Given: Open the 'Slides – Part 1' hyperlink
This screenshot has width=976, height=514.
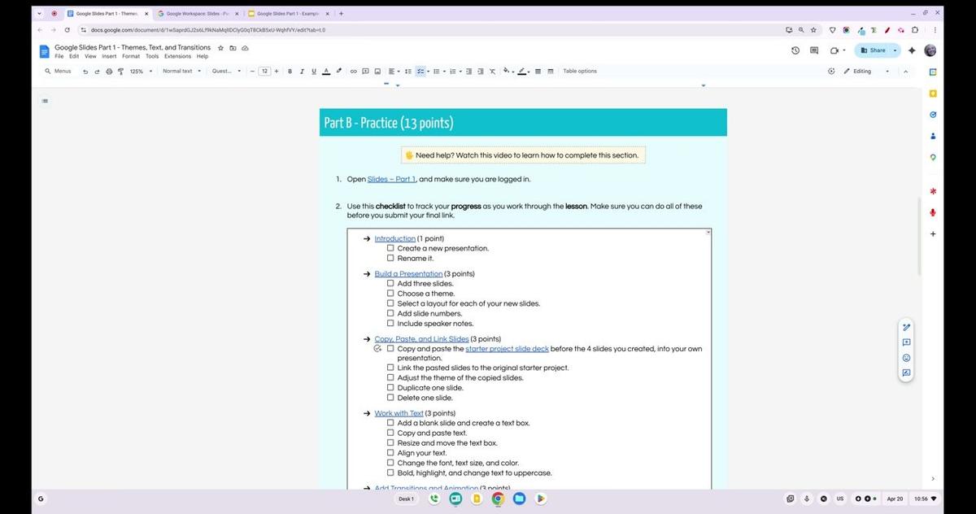Looking at the screenshot, I should tap(390, 178).
